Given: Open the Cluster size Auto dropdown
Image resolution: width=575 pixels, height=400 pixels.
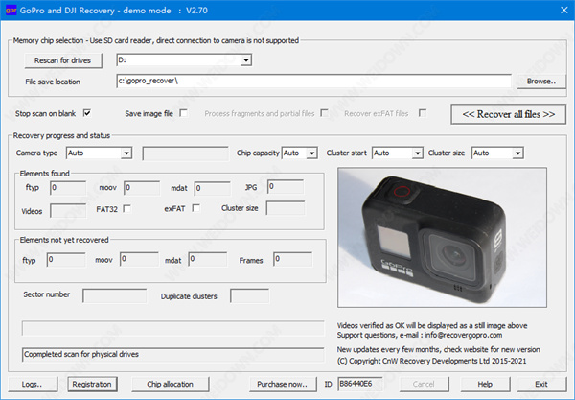Looking at the screenshot, I should [x=517, y=153].
